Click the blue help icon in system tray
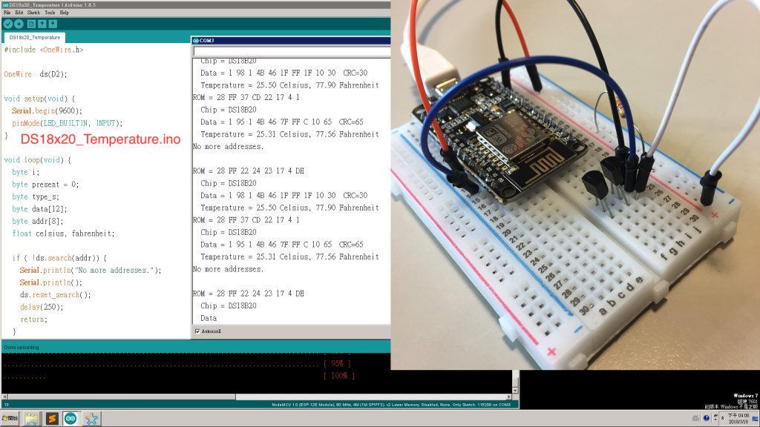The width and height of the screenshot is (760, 427). tap(707, 418)
